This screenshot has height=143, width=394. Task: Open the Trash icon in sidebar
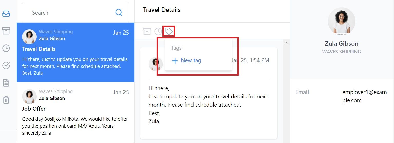pos(6,100)
